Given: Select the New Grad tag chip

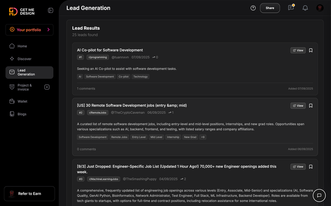Looking at the screenshot, I should click(190, 137).
